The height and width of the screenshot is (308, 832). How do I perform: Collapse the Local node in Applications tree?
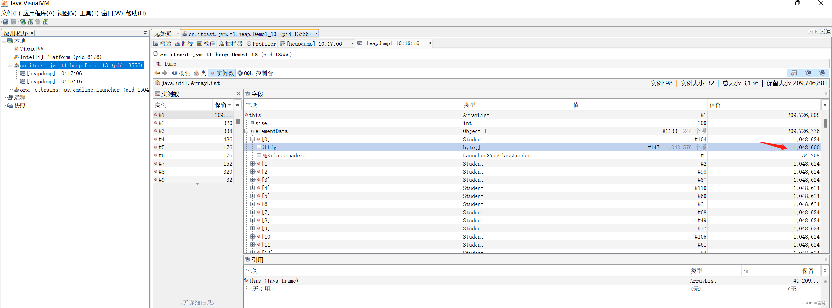click(4, 41)
